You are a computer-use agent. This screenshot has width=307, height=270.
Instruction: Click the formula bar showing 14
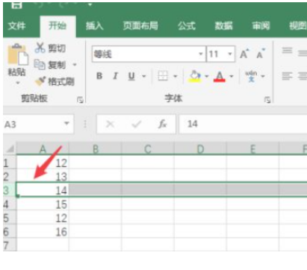(x=244, y=124)
